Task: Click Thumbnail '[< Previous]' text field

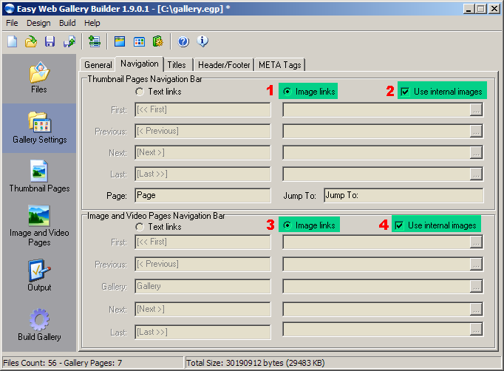Action: [202, 131]
